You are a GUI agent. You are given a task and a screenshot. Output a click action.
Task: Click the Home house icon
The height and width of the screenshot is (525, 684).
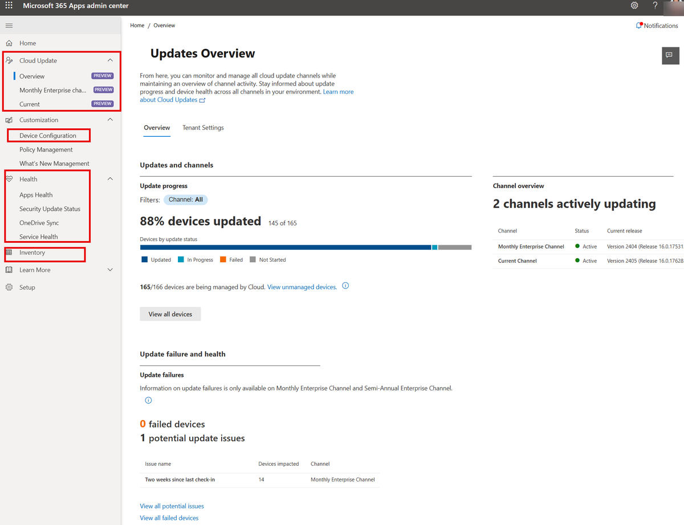pos(9,43)
